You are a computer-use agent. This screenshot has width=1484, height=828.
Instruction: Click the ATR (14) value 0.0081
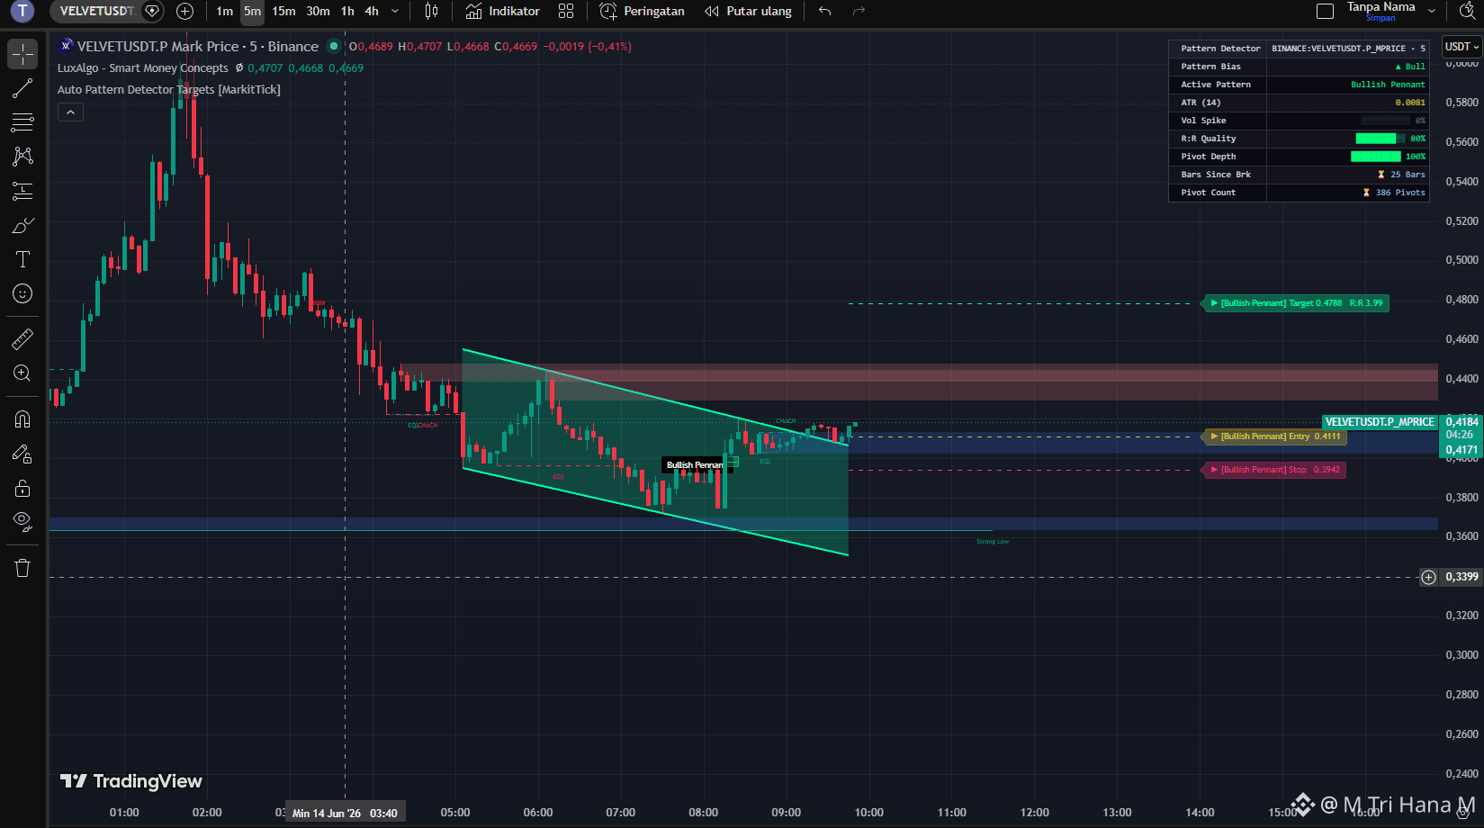coord(1410,103)
